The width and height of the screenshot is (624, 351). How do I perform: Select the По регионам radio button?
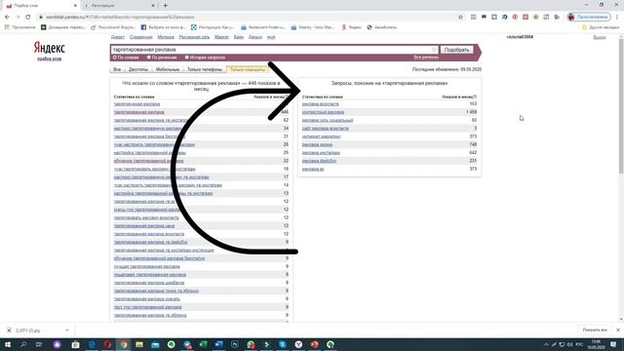[149, 58]
